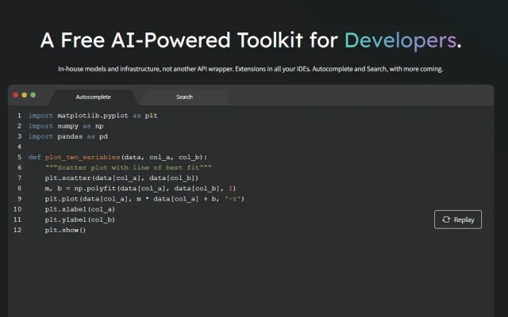Click the np.polyfit code line
The height and width of the screenshot is (317, 508).
[x=140, y=189]
